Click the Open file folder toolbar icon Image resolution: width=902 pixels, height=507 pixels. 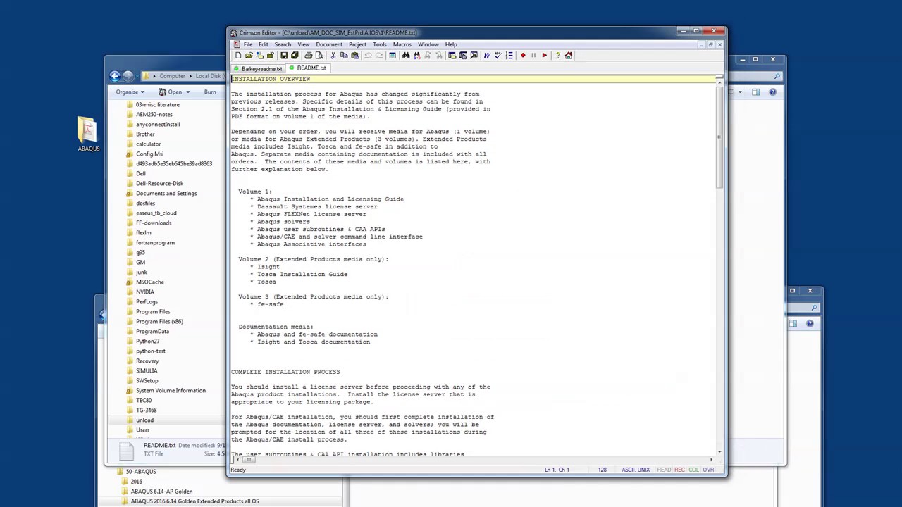pyautogui.click(x=249, y=55)
